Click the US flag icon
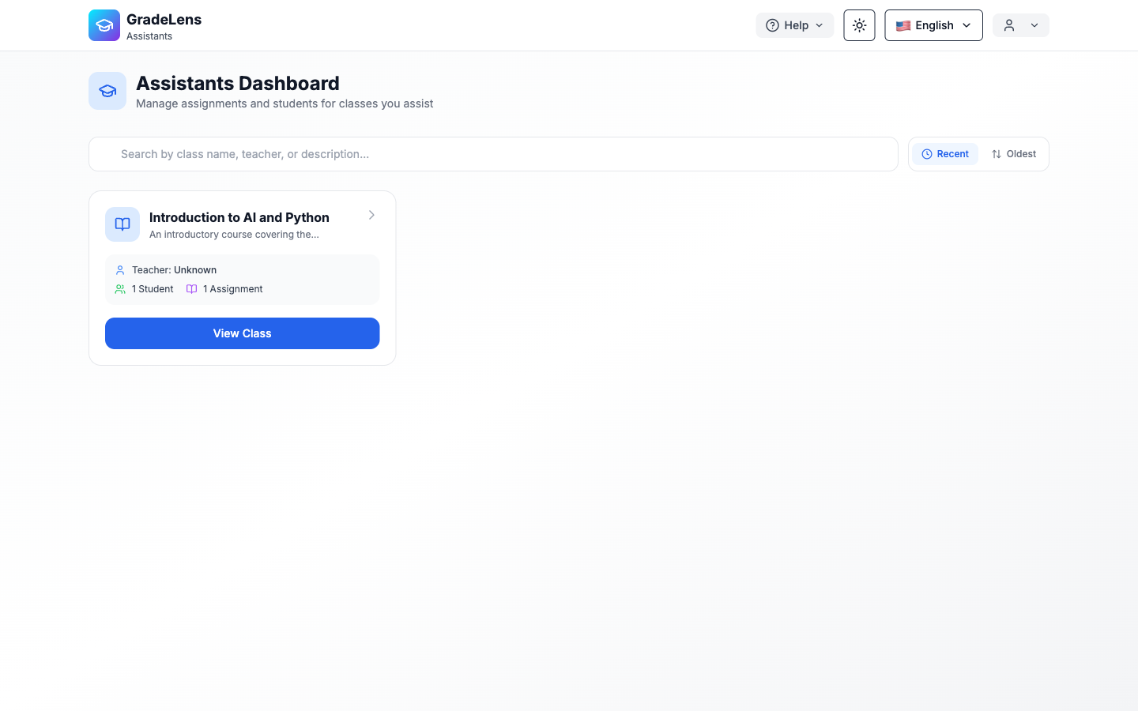This screenshot has width=1138, height=711. click(902, 25)
